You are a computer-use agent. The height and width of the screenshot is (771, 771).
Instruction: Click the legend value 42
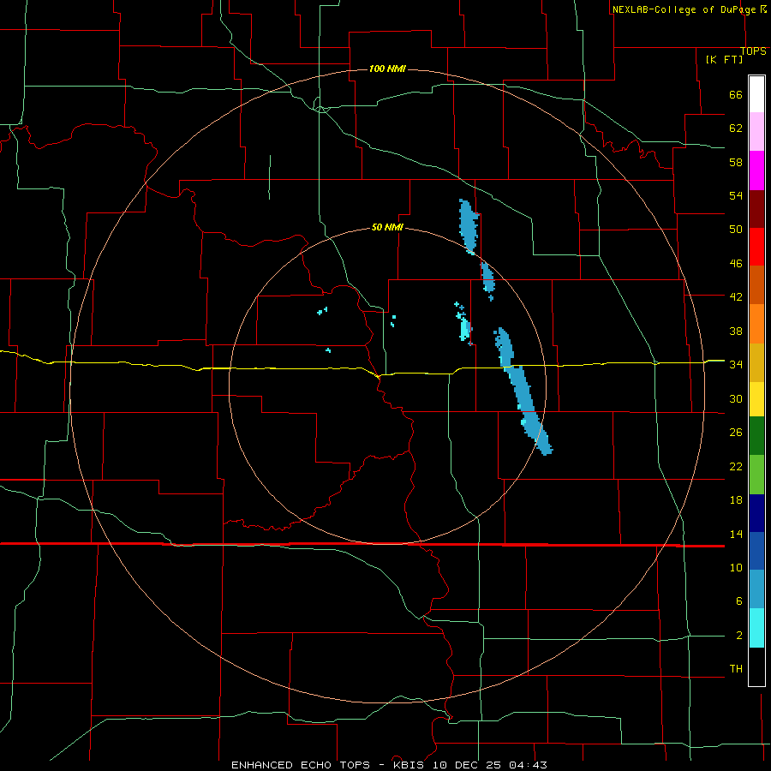pos(736,297)
